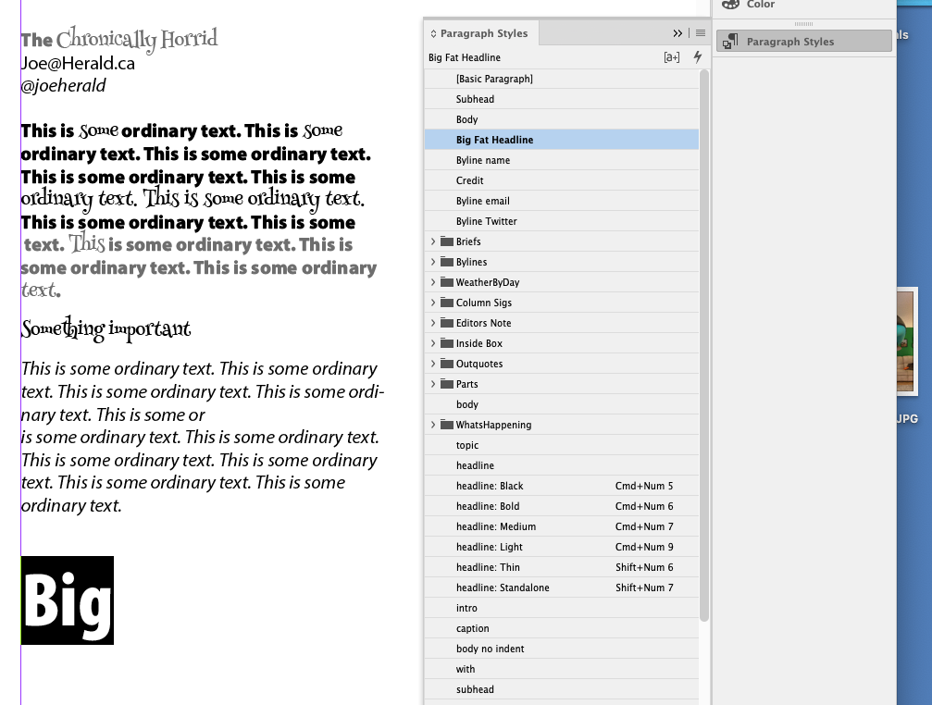Image resolution: width=932 pixels, height=705 pixels.
Task: Click the Paragraph Styles list scrollbar
Action: click(x=704, y=346)
